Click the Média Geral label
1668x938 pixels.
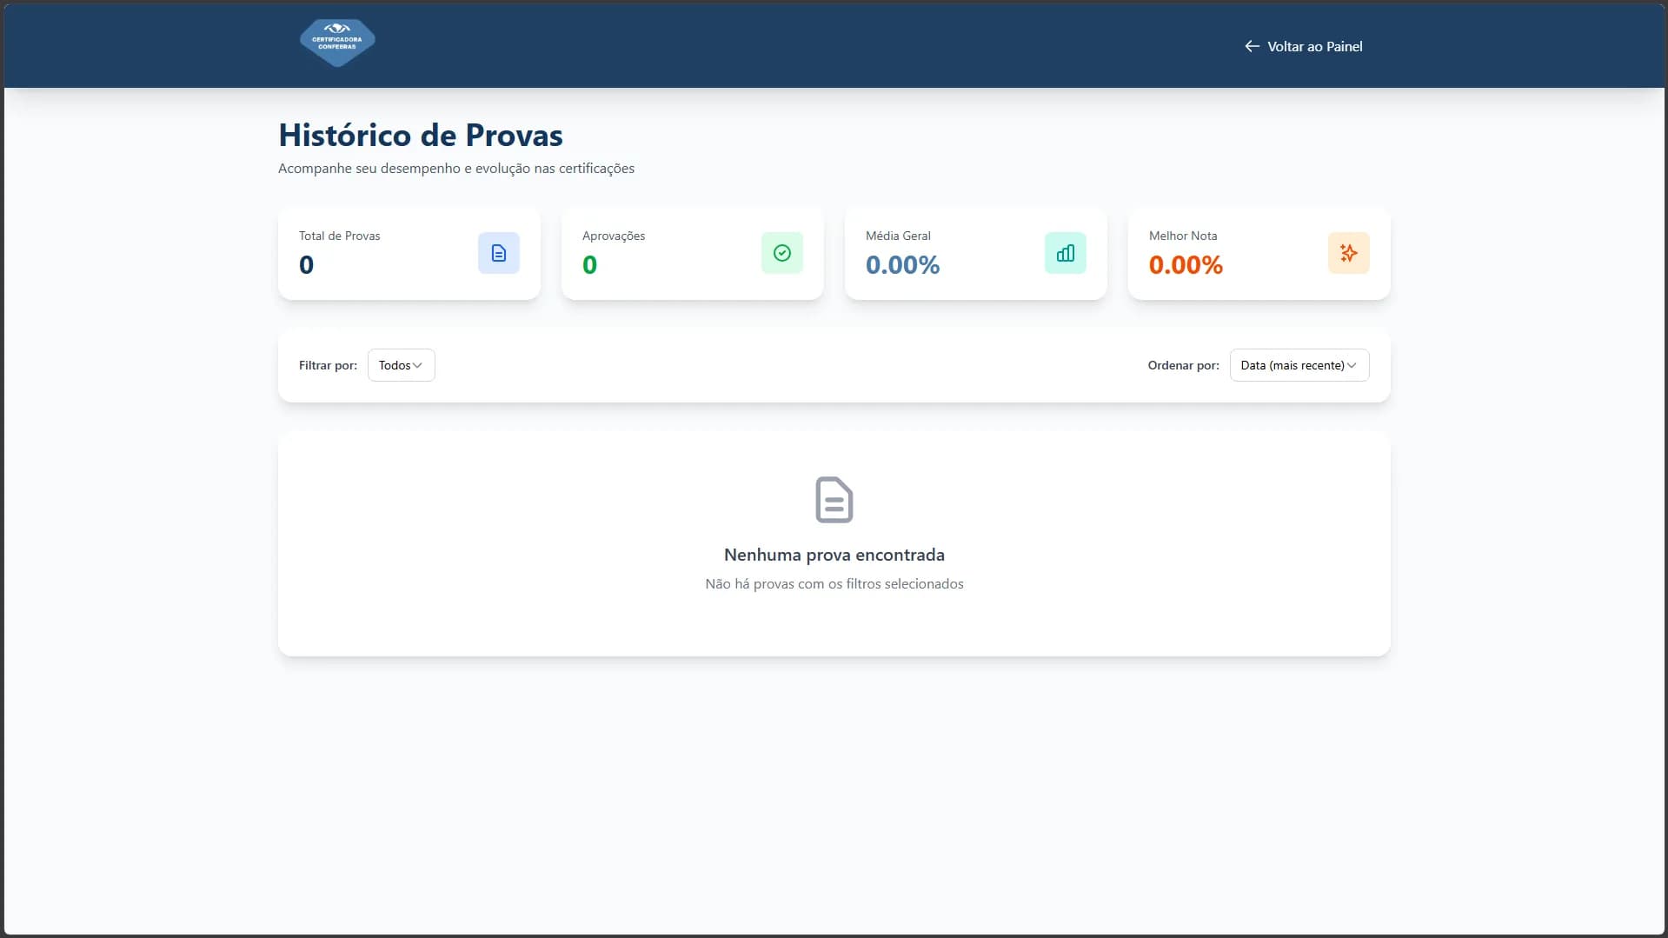898,236
